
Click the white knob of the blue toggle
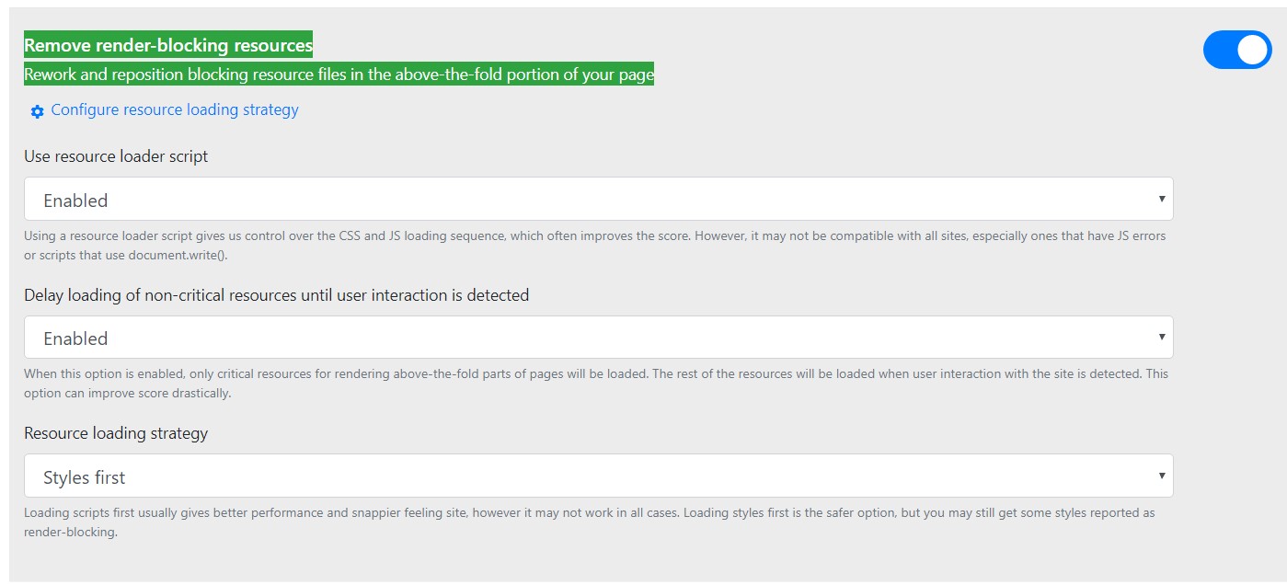(x=1252, y=50)
